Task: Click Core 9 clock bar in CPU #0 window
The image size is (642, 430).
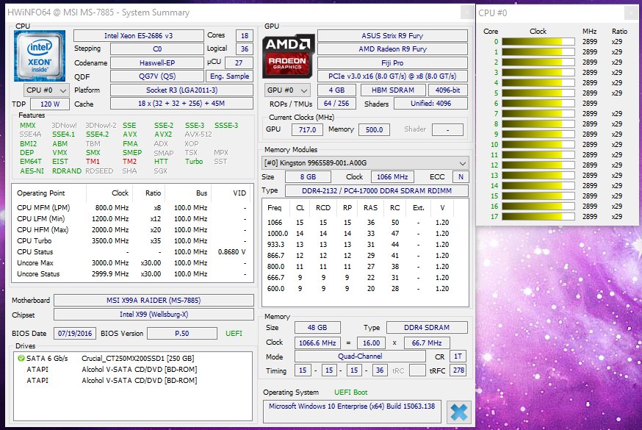Action: tap(538, 135)
